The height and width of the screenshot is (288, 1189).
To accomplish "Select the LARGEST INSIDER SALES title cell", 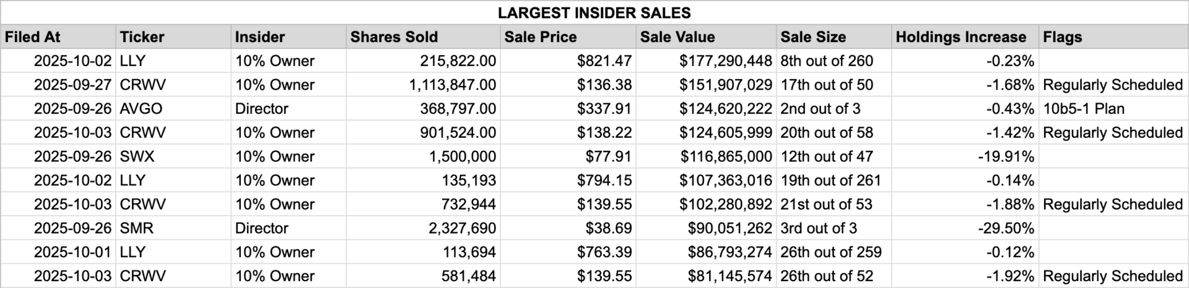I will pos(594,12).
